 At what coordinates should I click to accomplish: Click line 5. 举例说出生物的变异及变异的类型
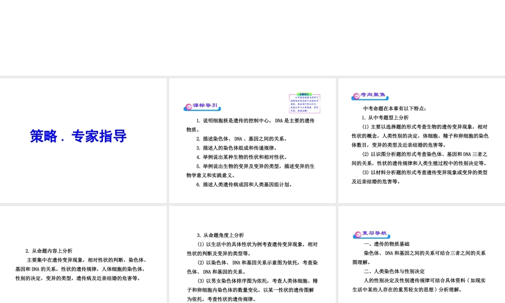click(250, 171)
